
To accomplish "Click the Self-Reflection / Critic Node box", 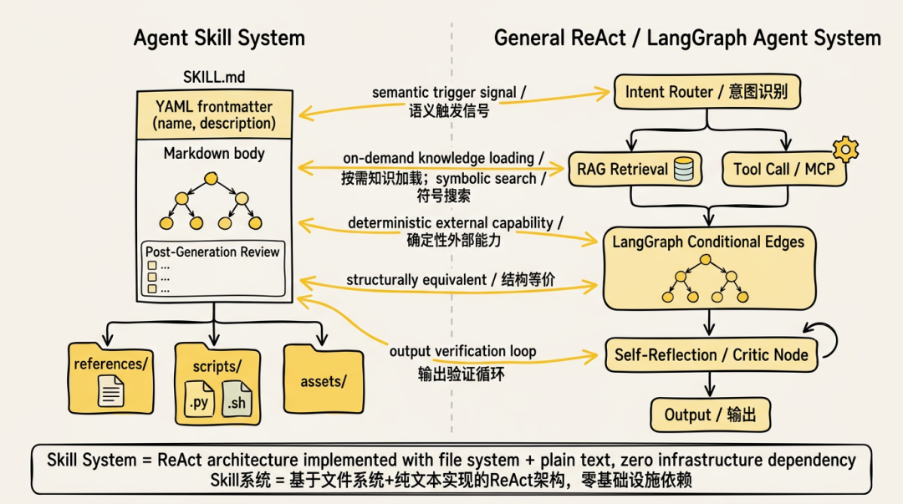I will click(x=712, y=355).
